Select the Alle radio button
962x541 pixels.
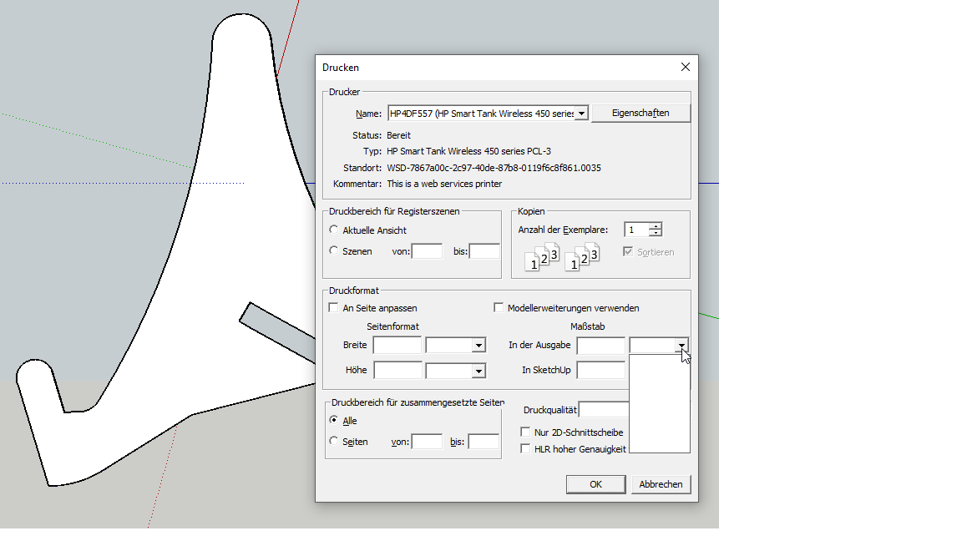(x=334, y=421)
